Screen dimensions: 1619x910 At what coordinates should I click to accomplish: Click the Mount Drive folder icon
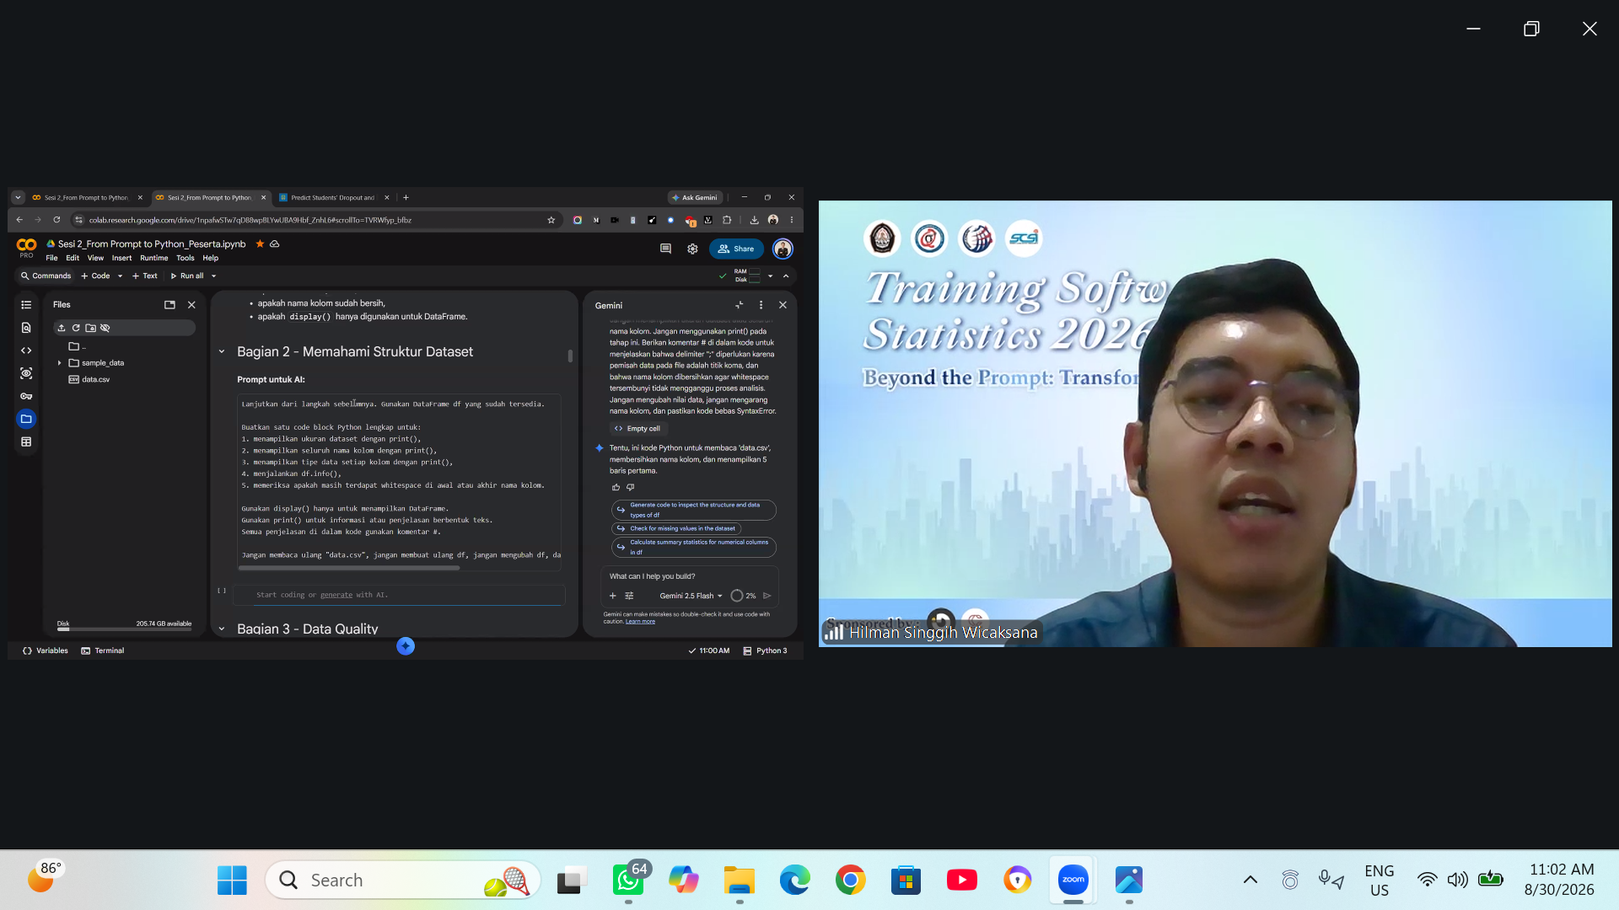click(90, 328)
